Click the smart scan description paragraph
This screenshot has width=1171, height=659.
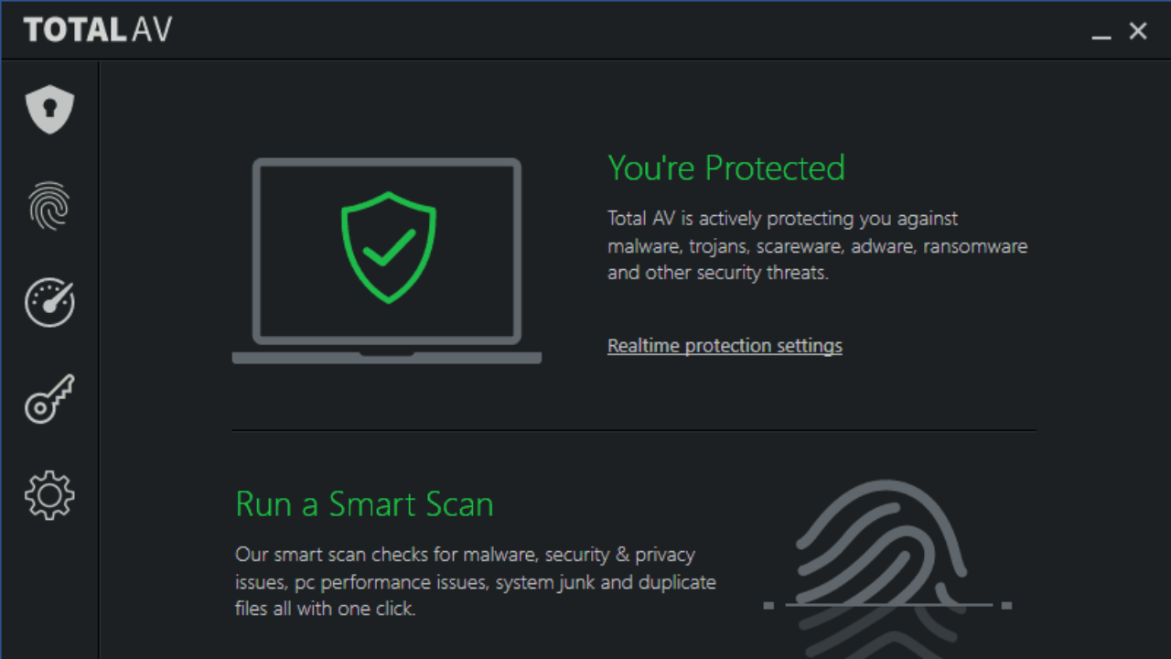coord(475,581)
